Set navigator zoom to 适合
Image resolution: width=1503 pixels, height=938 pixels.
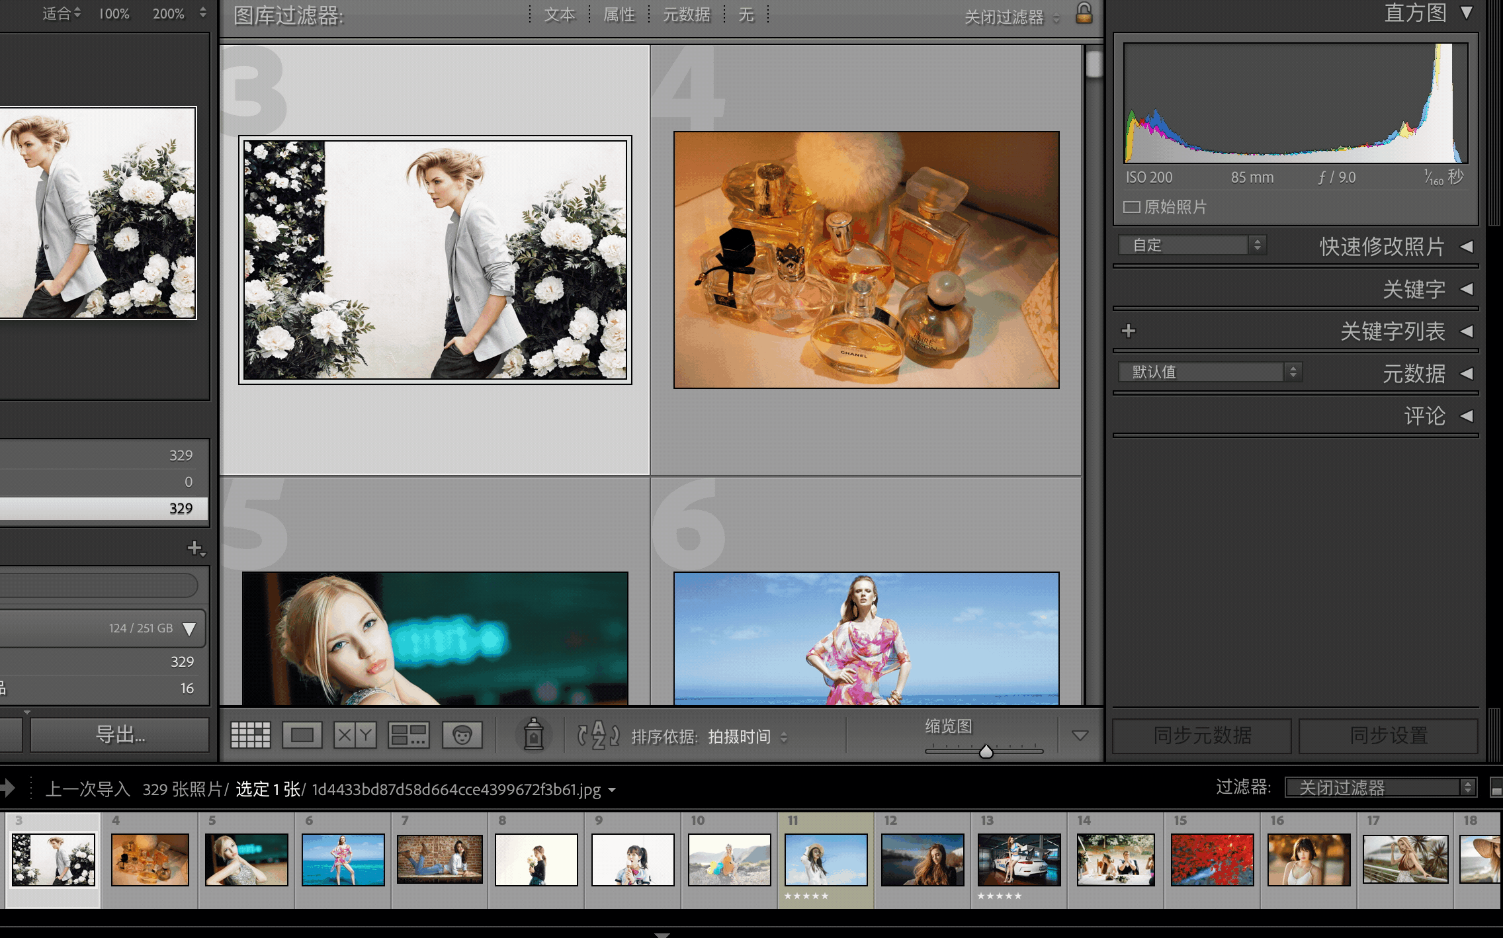click(57, 13)
